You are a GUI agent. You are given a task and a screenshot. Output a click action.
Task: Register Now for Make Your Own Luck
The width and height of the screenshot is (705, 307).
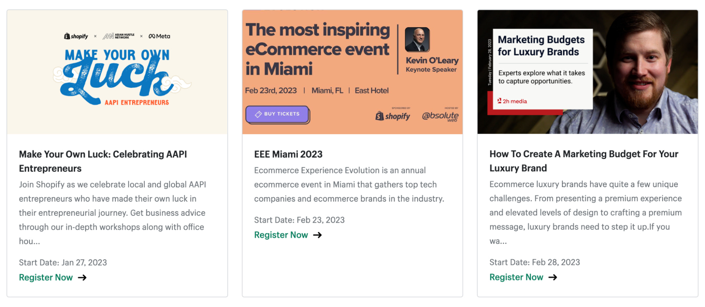(x=45, y=277)
